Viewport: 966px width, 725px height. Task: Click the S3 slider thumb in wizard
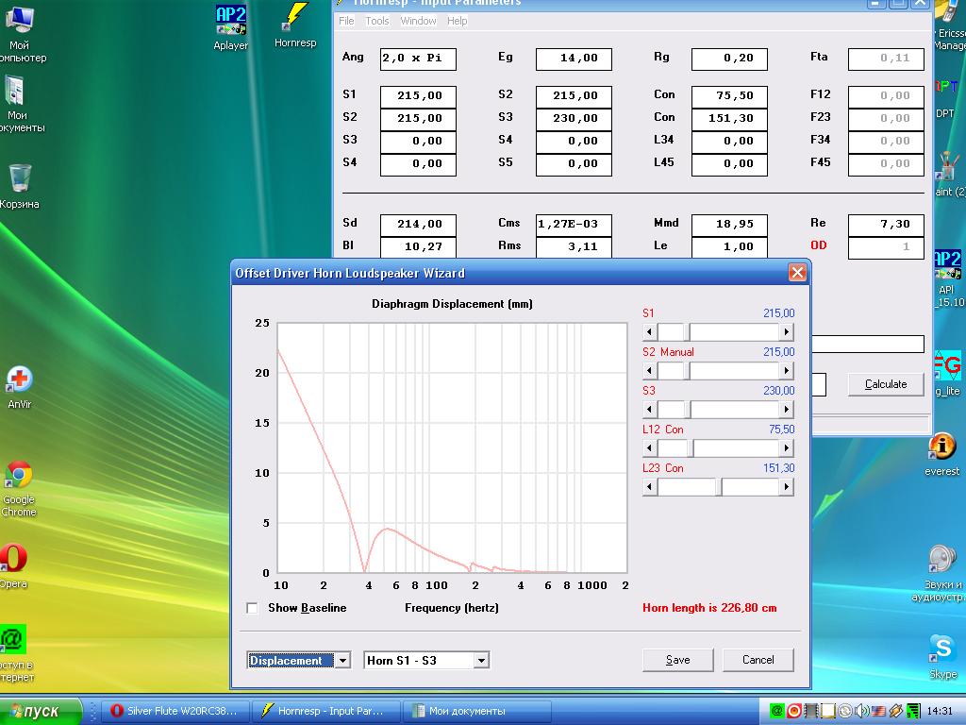[688, 410]
